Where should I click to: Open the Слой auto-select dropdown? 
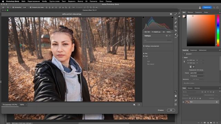tap(26, 7)
